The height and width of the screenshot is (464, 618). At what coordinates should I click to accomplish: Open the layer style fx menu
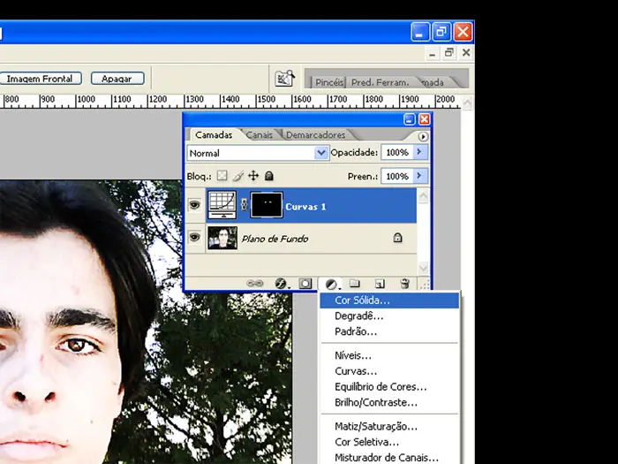[282, 284]
